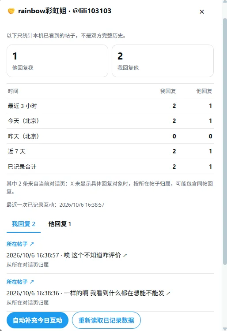Click the 自动补充今日互动 button

coord(38,320)
